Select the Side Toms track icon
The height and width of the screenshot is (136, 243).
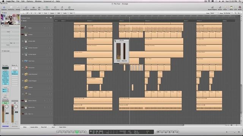click(x=26, y=61)
